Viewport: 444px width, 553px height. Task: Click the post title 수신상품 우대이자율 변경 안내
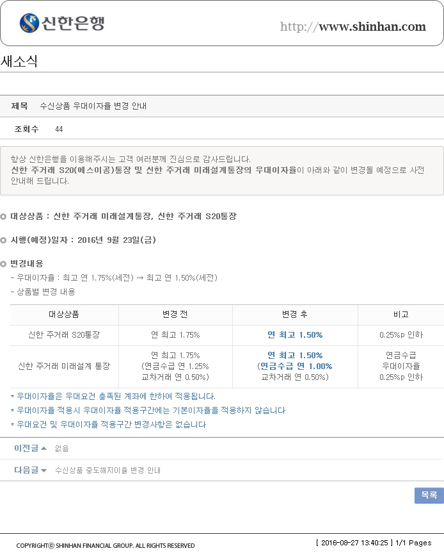93,106
